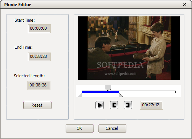Click the blue selected range bar
192x139 pixels.
coord(100,92)
